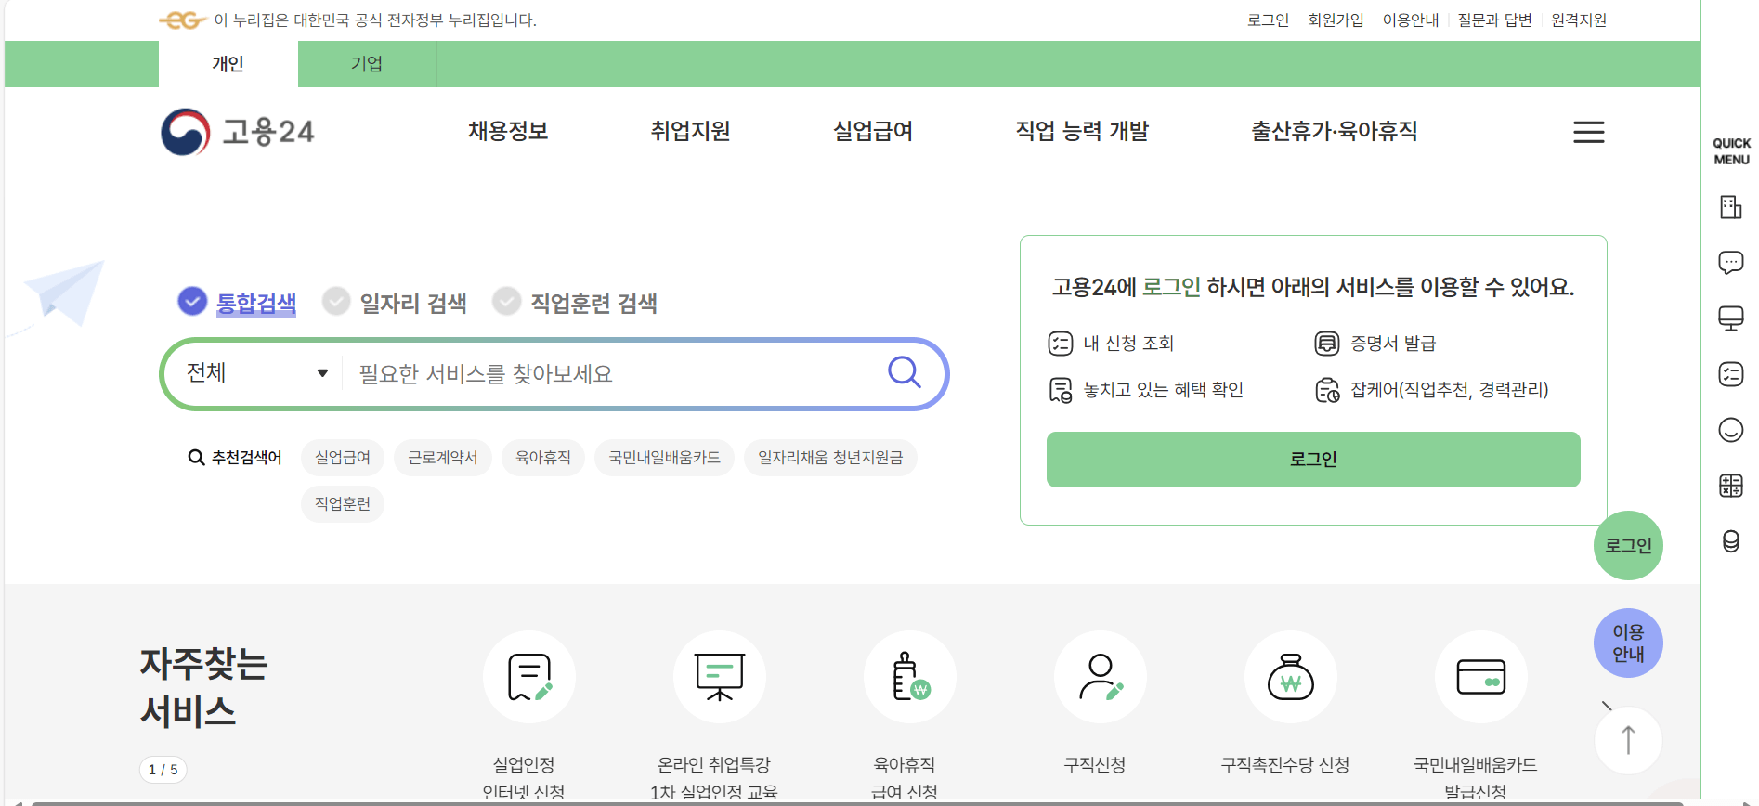The height and width of the screenshot is (806, 1759).
Task: Select the 직업훈련 recommended keyword
Action: (343, 504)
